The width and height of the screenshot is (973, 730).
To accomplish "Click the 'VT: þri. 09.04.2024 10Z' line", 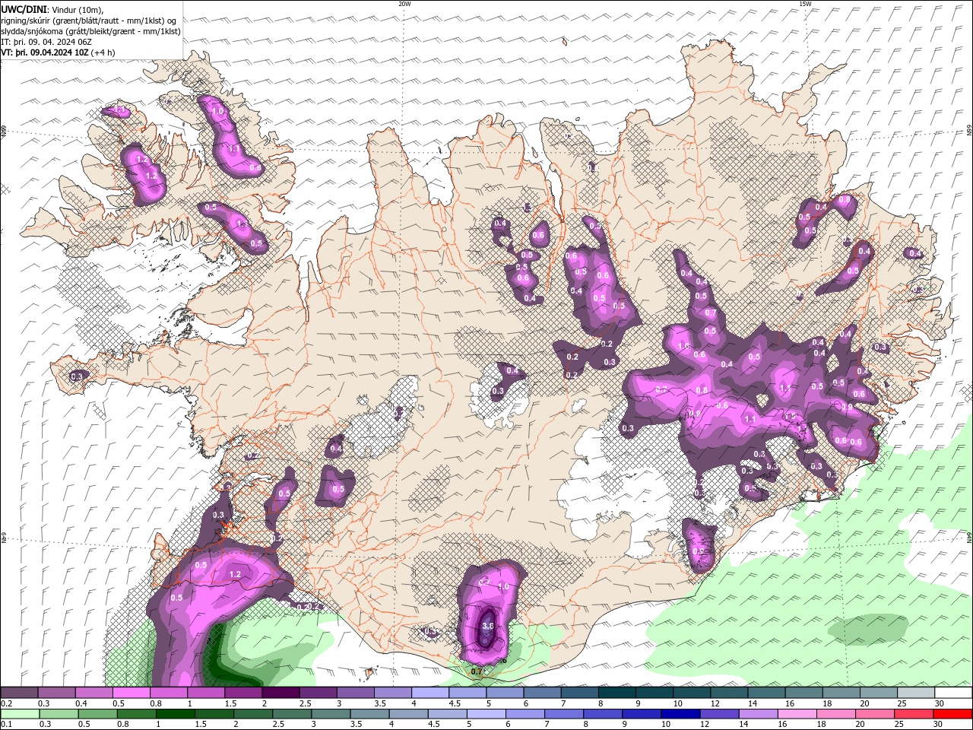I will 45,52.
